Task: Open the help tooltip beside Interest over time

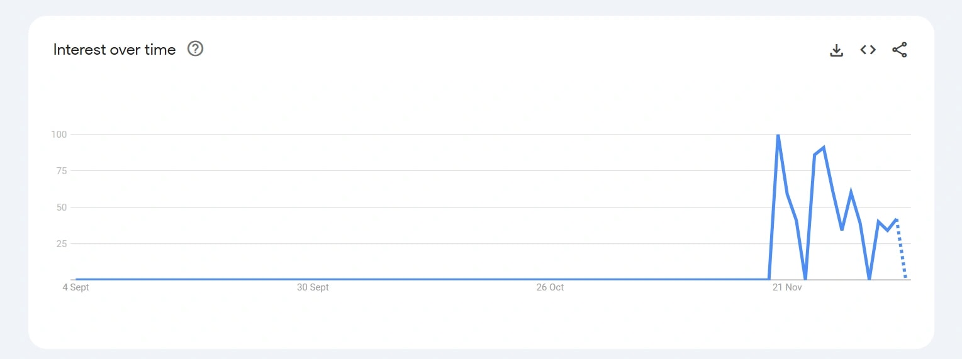Action: (x=196, y=49)
